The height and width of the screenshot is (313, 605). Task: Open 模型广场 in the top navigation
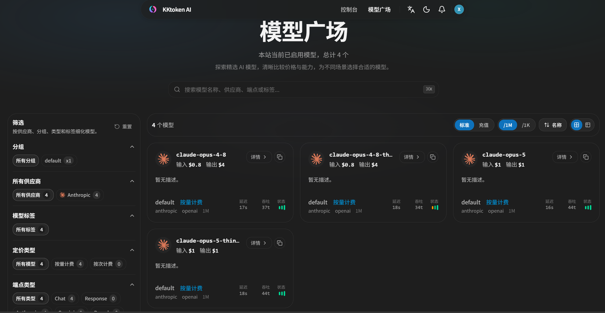(379, 9)
